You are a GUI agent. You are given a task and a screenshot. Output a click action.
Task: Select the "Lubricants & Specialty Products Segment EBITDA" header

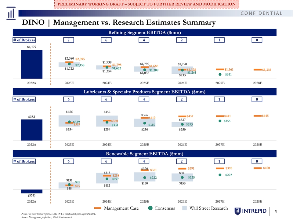145,92
